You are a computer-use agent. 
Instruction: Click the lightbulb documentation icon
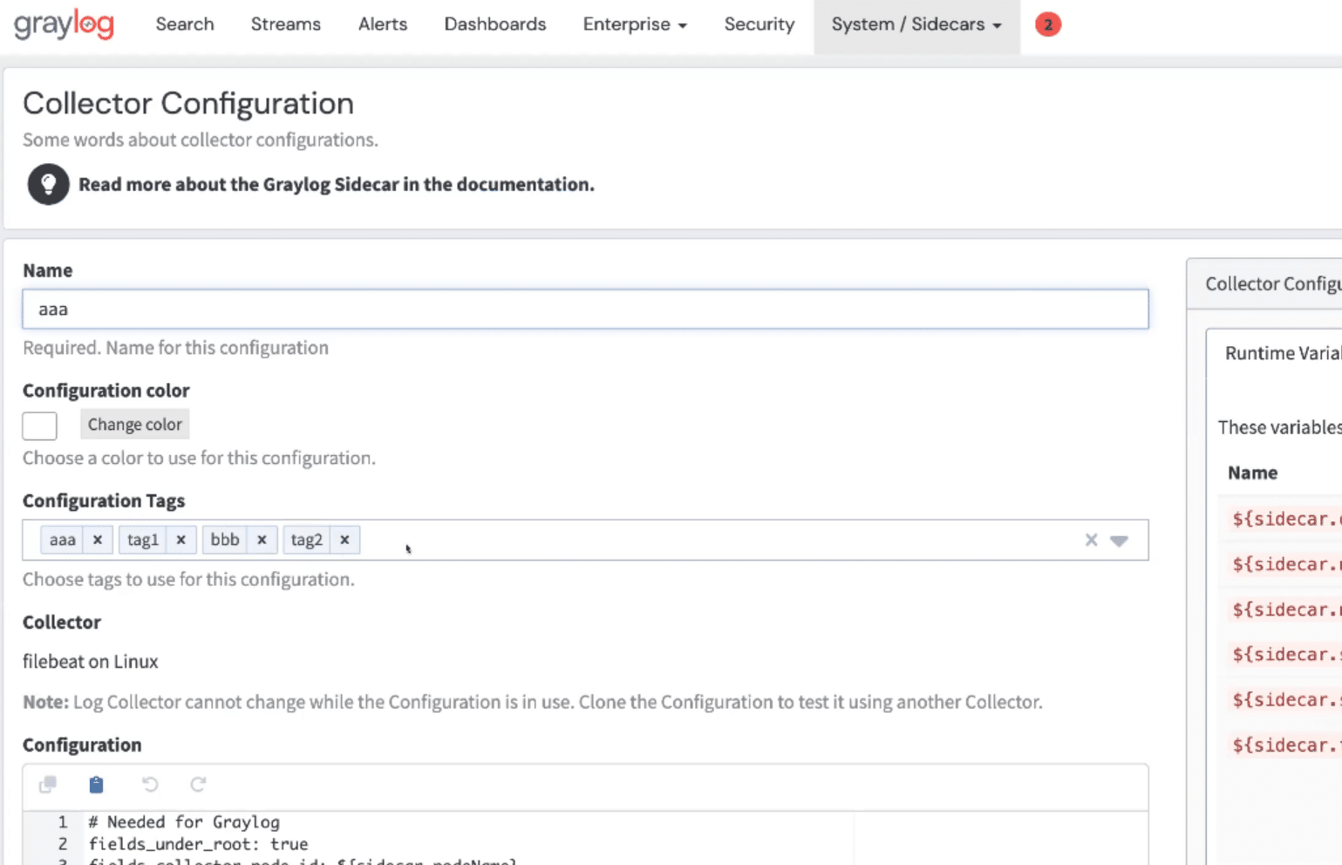(48, 184)
